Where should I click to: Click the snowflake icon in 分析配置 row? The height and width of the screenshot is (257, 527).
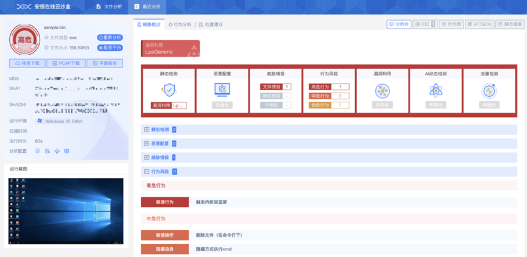66,150
